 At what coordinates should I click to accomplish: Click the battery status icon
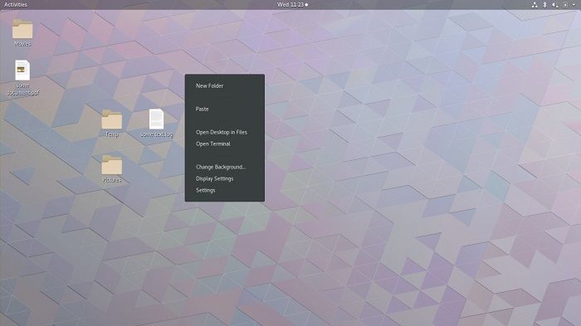tap(565, 5)
